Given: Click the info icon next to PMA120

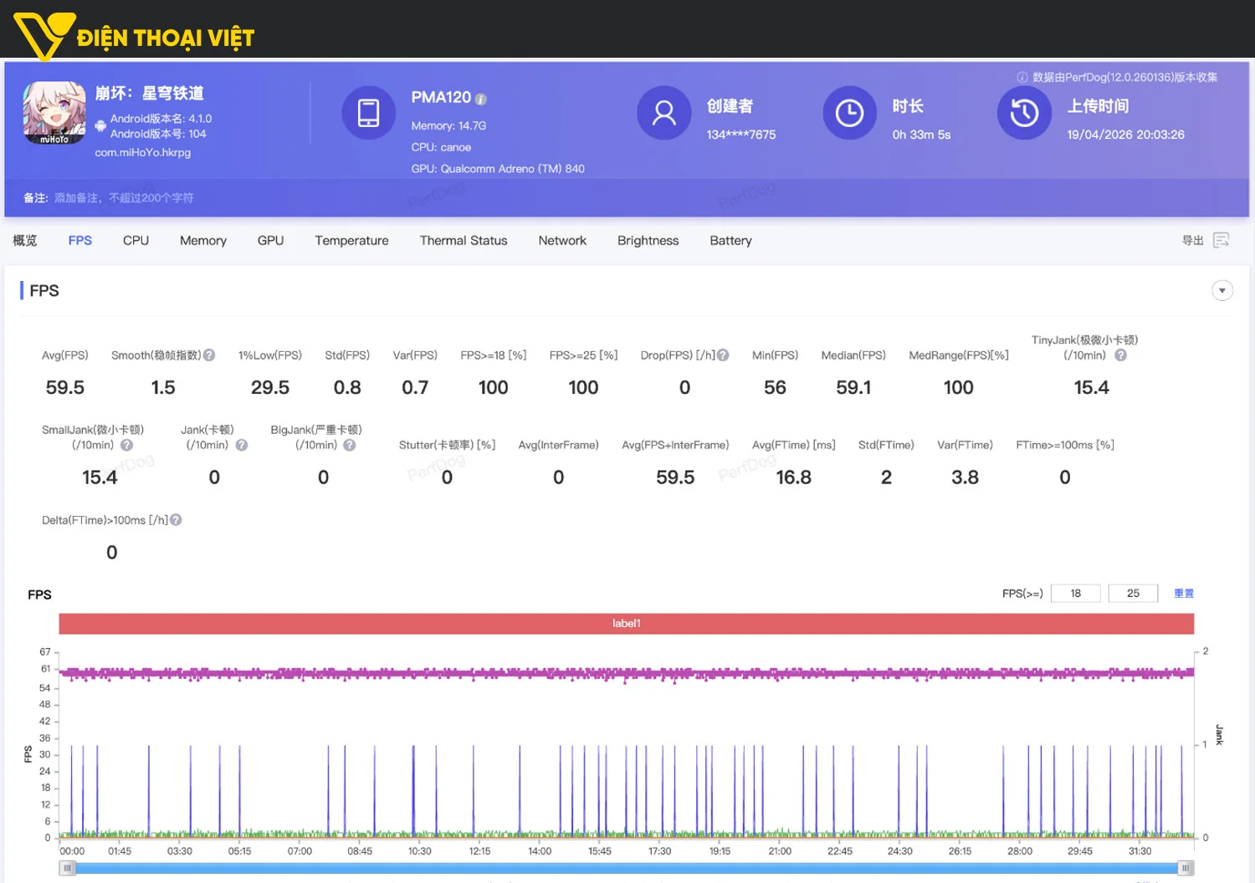Looking at the screenshot, I should pyautogui.click(x=481, y=99).
